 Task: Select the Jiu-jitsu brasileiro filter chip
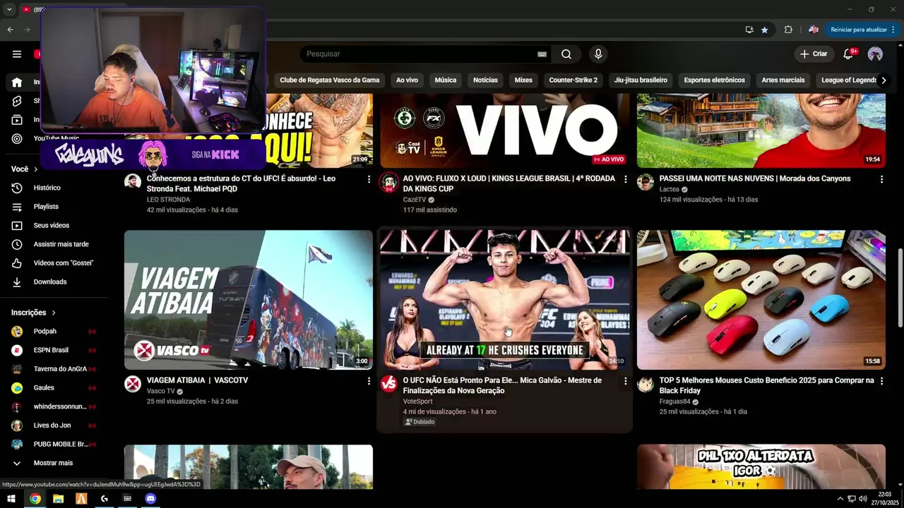pos(641,80)
